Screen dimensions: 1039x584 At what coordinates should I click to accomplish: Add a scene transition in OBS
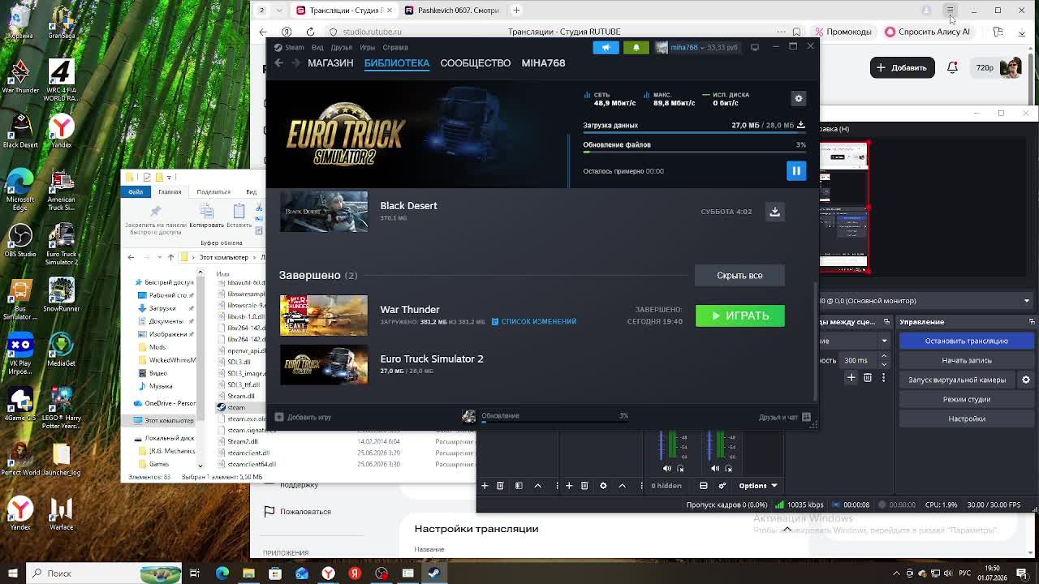[851, 378]
